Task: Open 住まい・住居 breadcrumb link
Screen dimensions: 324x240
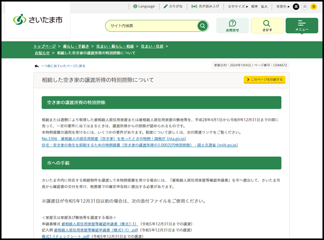Action: coord(152,46)
